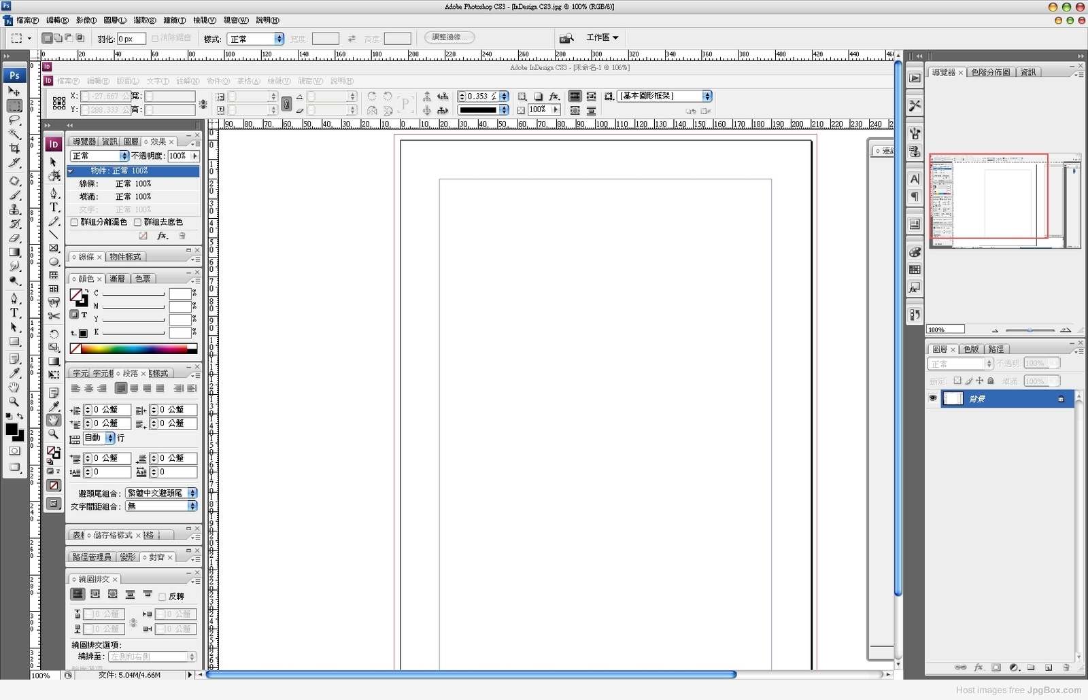Viewport: 1088px width, 700px height.
Task: Toggle the 反轉 checkbox
Action: (162, 597)
